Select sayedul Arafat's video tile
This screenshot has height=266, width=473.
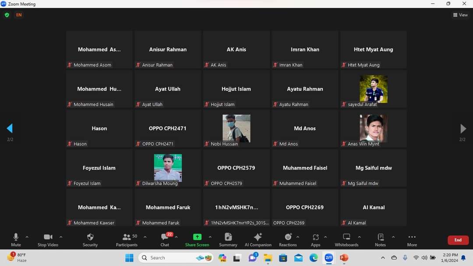coord(374,89)
